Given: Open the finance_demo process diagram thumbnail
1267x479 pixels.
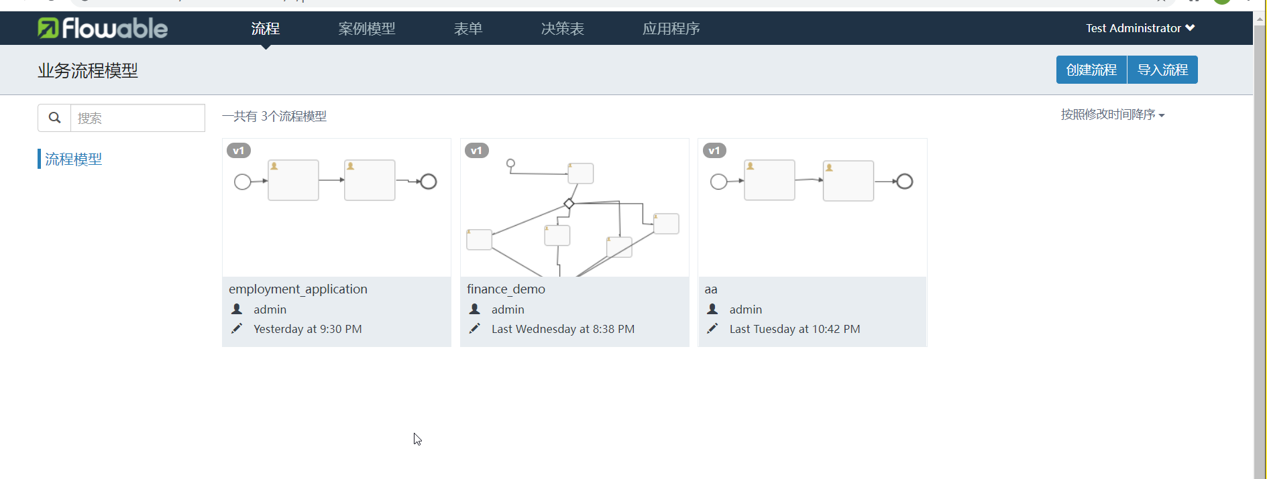Looking at the screenshot, I should click(x=574, y=208).
